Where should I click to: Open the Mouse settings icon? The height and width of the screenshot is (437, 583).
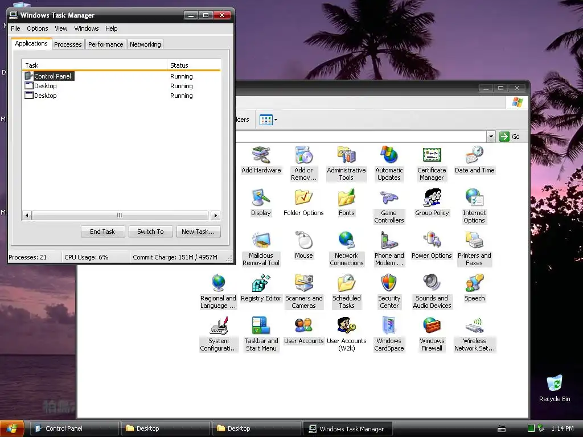coord(304,246)
